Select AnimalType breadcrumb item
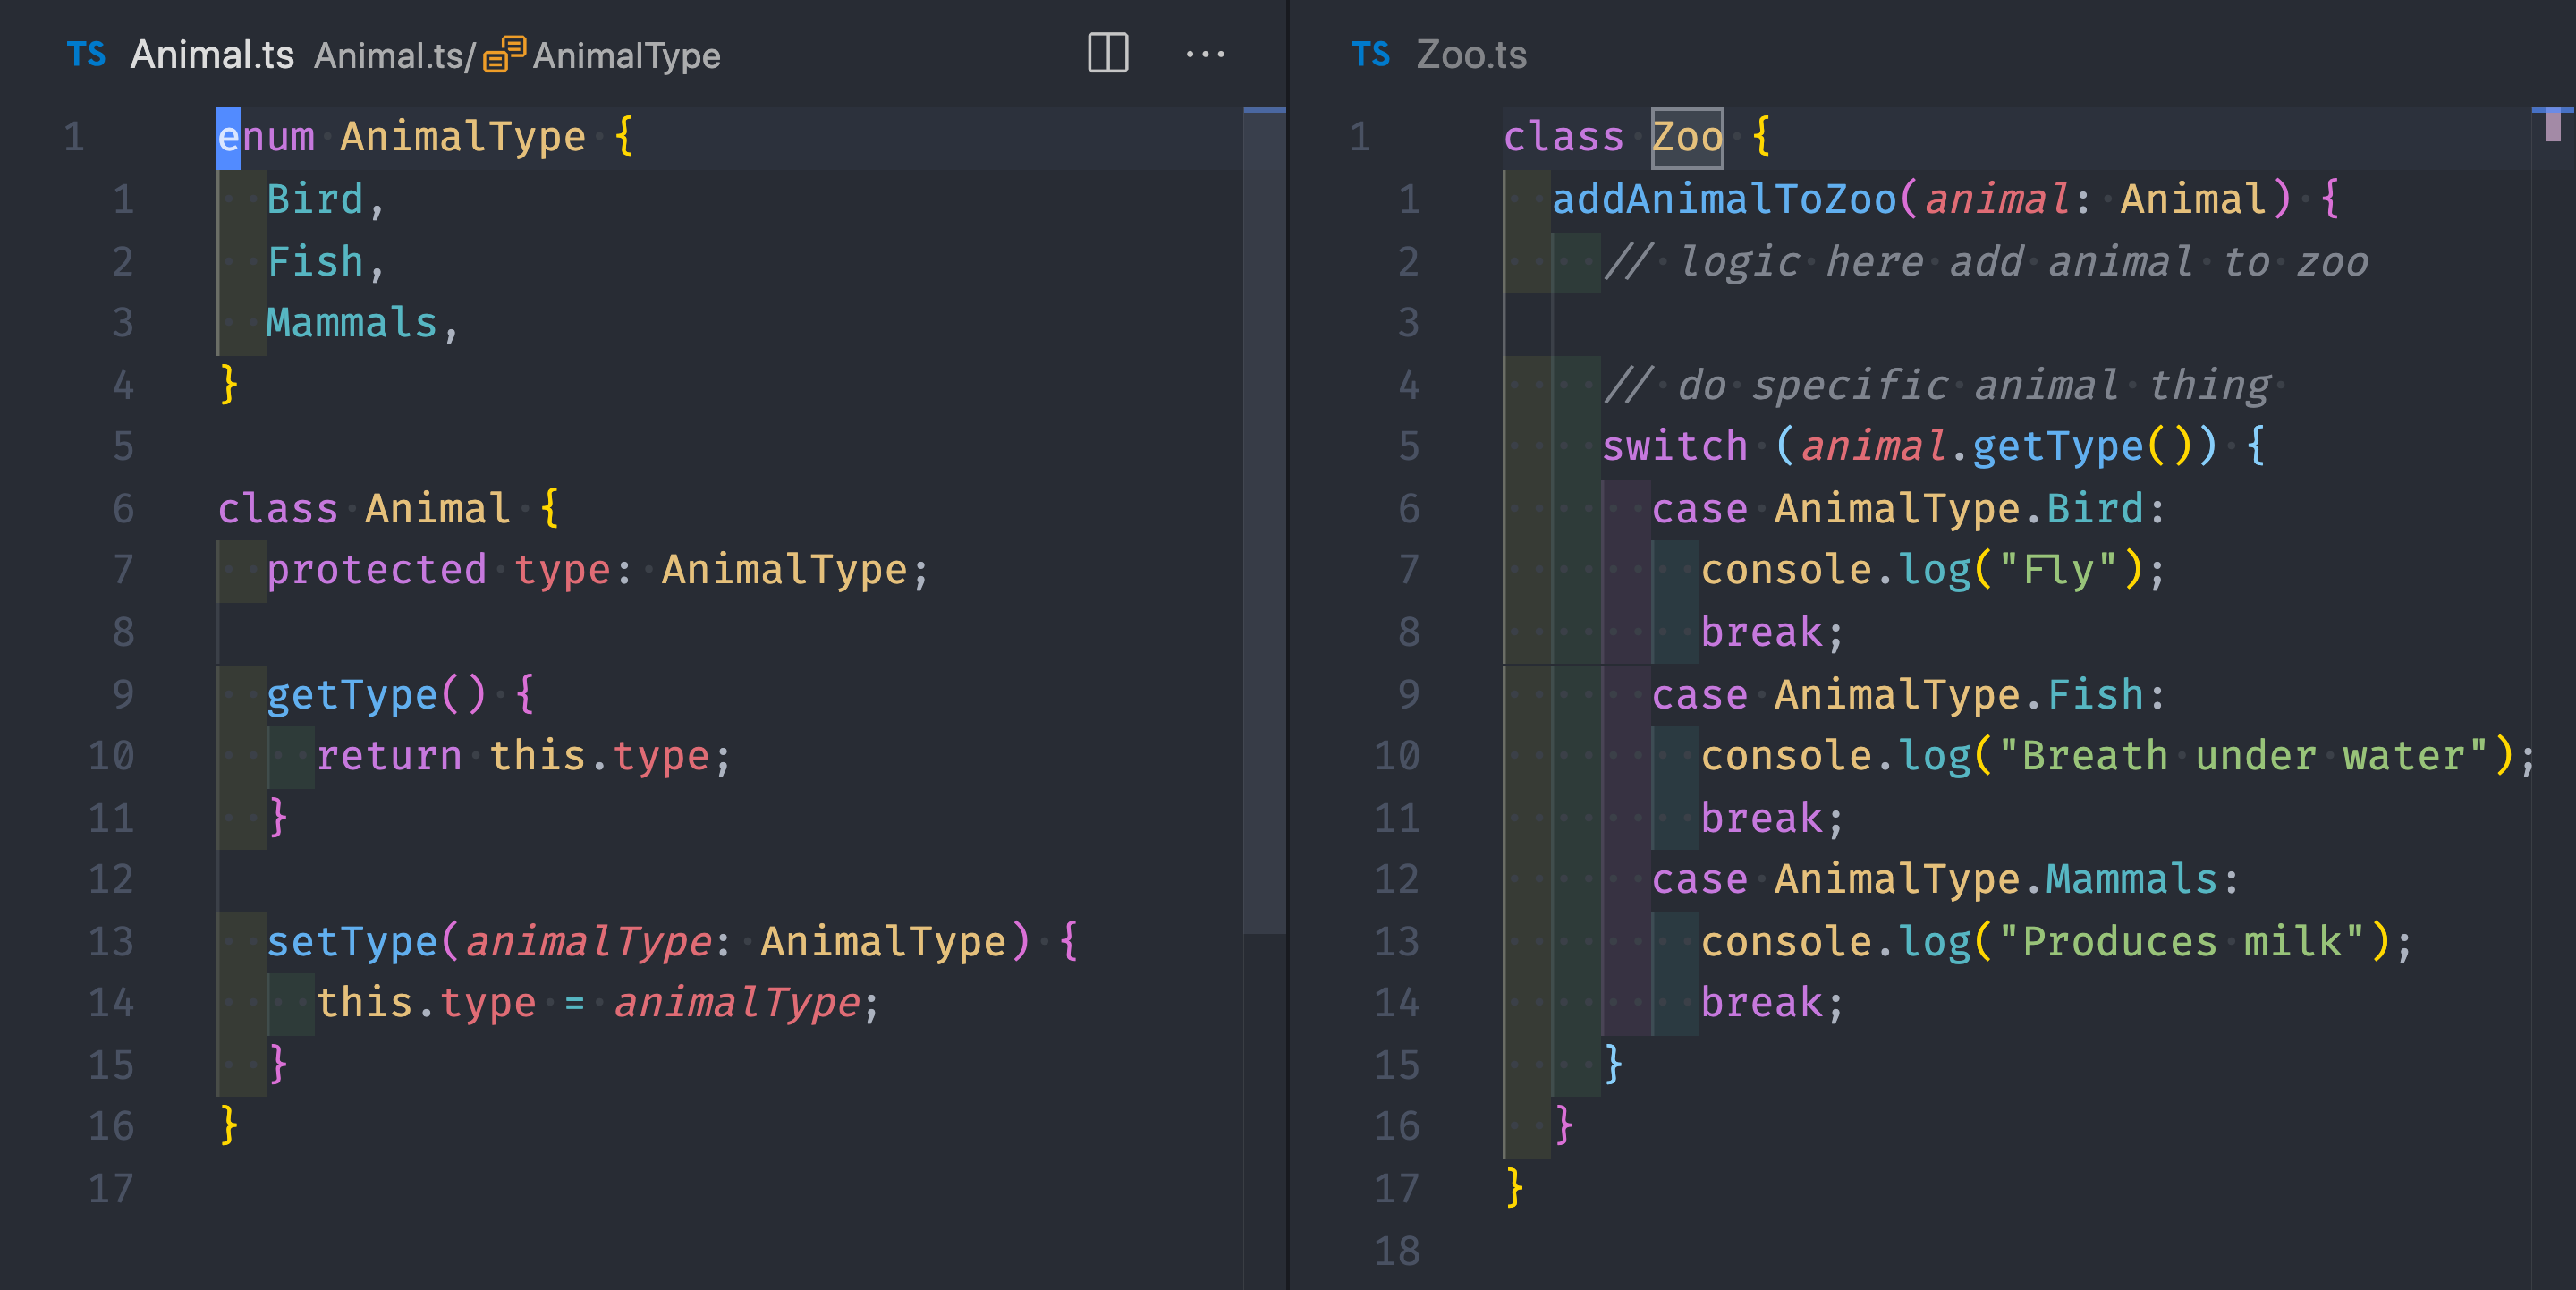Image resolution: width=2576 pixels, height=1290 pixels. point(626,56)
